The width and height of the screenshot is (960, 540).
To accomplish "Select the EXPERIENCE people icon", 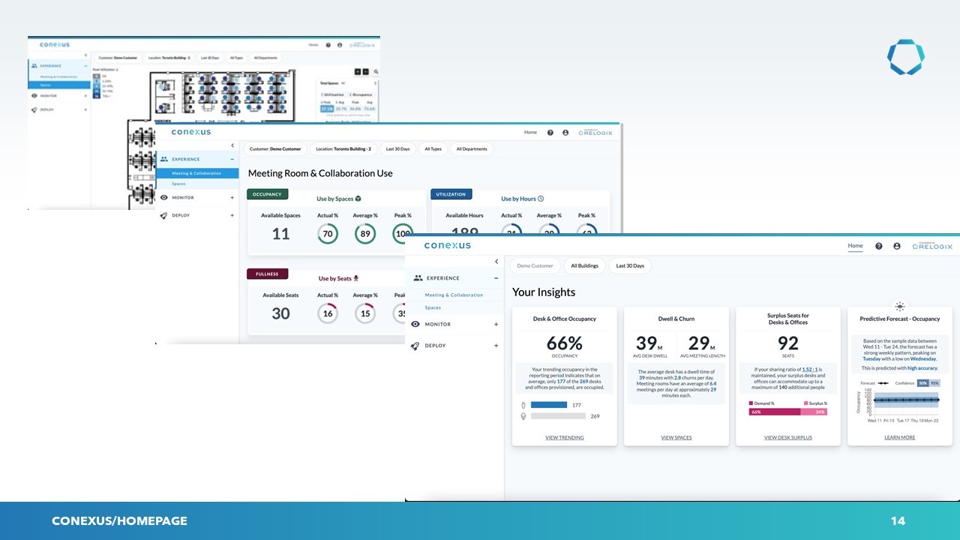I will [x=418, y=277].
